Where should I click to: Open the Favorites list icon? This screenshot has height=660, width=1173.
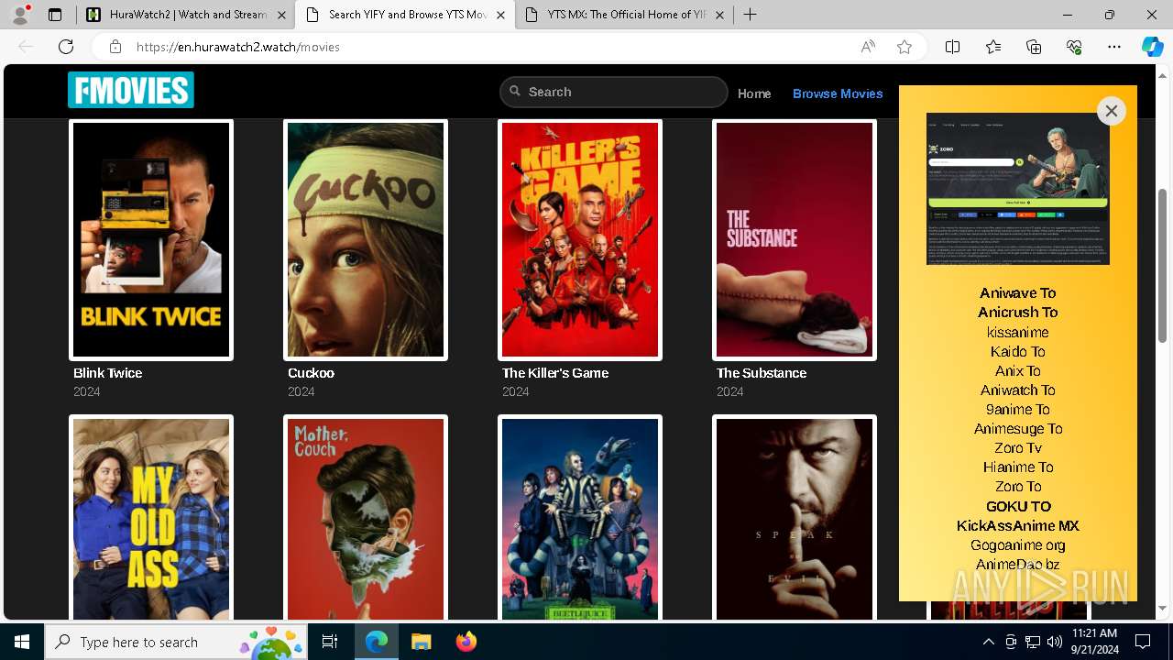point(993,47)
